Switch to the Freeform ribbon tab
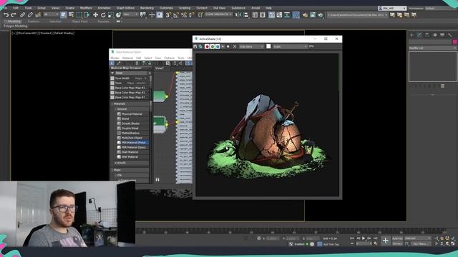The width and height of the screenshot is (458, 257). tap(34, 21)
